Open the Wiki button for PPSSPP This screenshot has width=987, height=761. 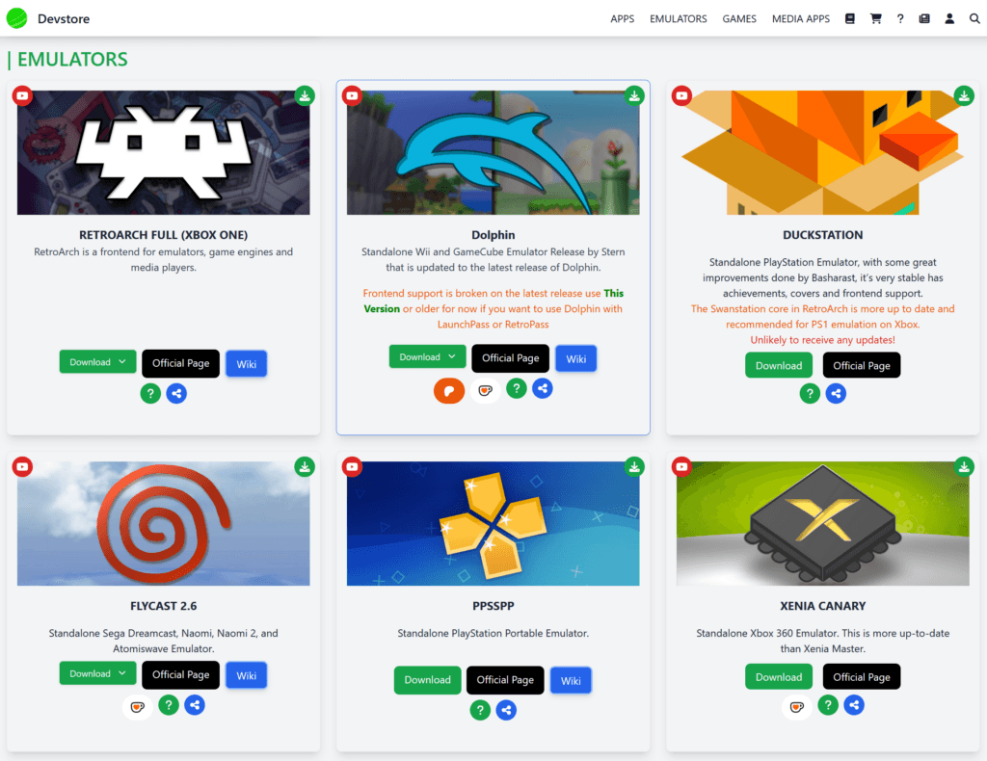tap(571, 680)
